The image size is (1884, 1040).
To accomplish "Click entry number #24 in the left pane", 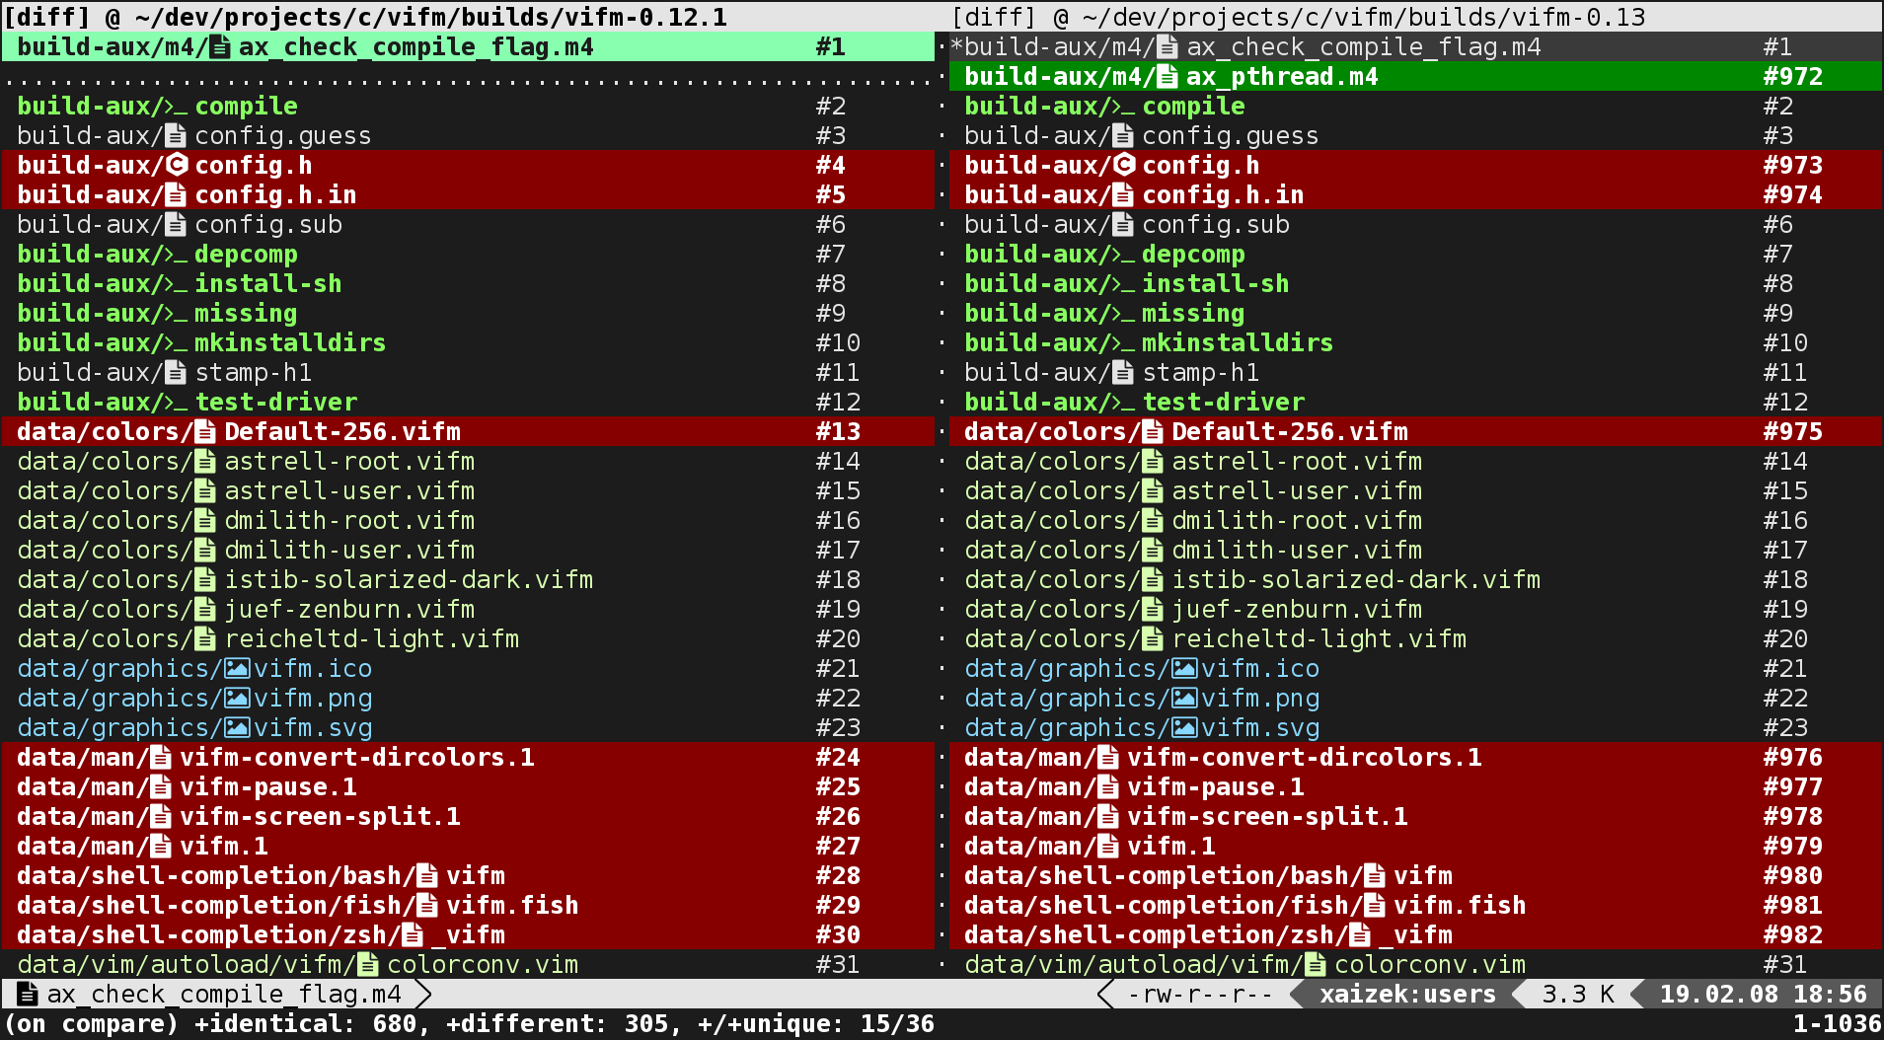I will [839, 758].
